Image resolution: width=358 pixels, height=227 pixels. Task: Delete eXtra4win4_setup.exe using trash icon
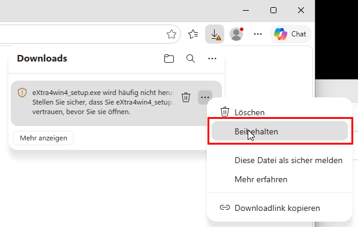click(186, 97)
